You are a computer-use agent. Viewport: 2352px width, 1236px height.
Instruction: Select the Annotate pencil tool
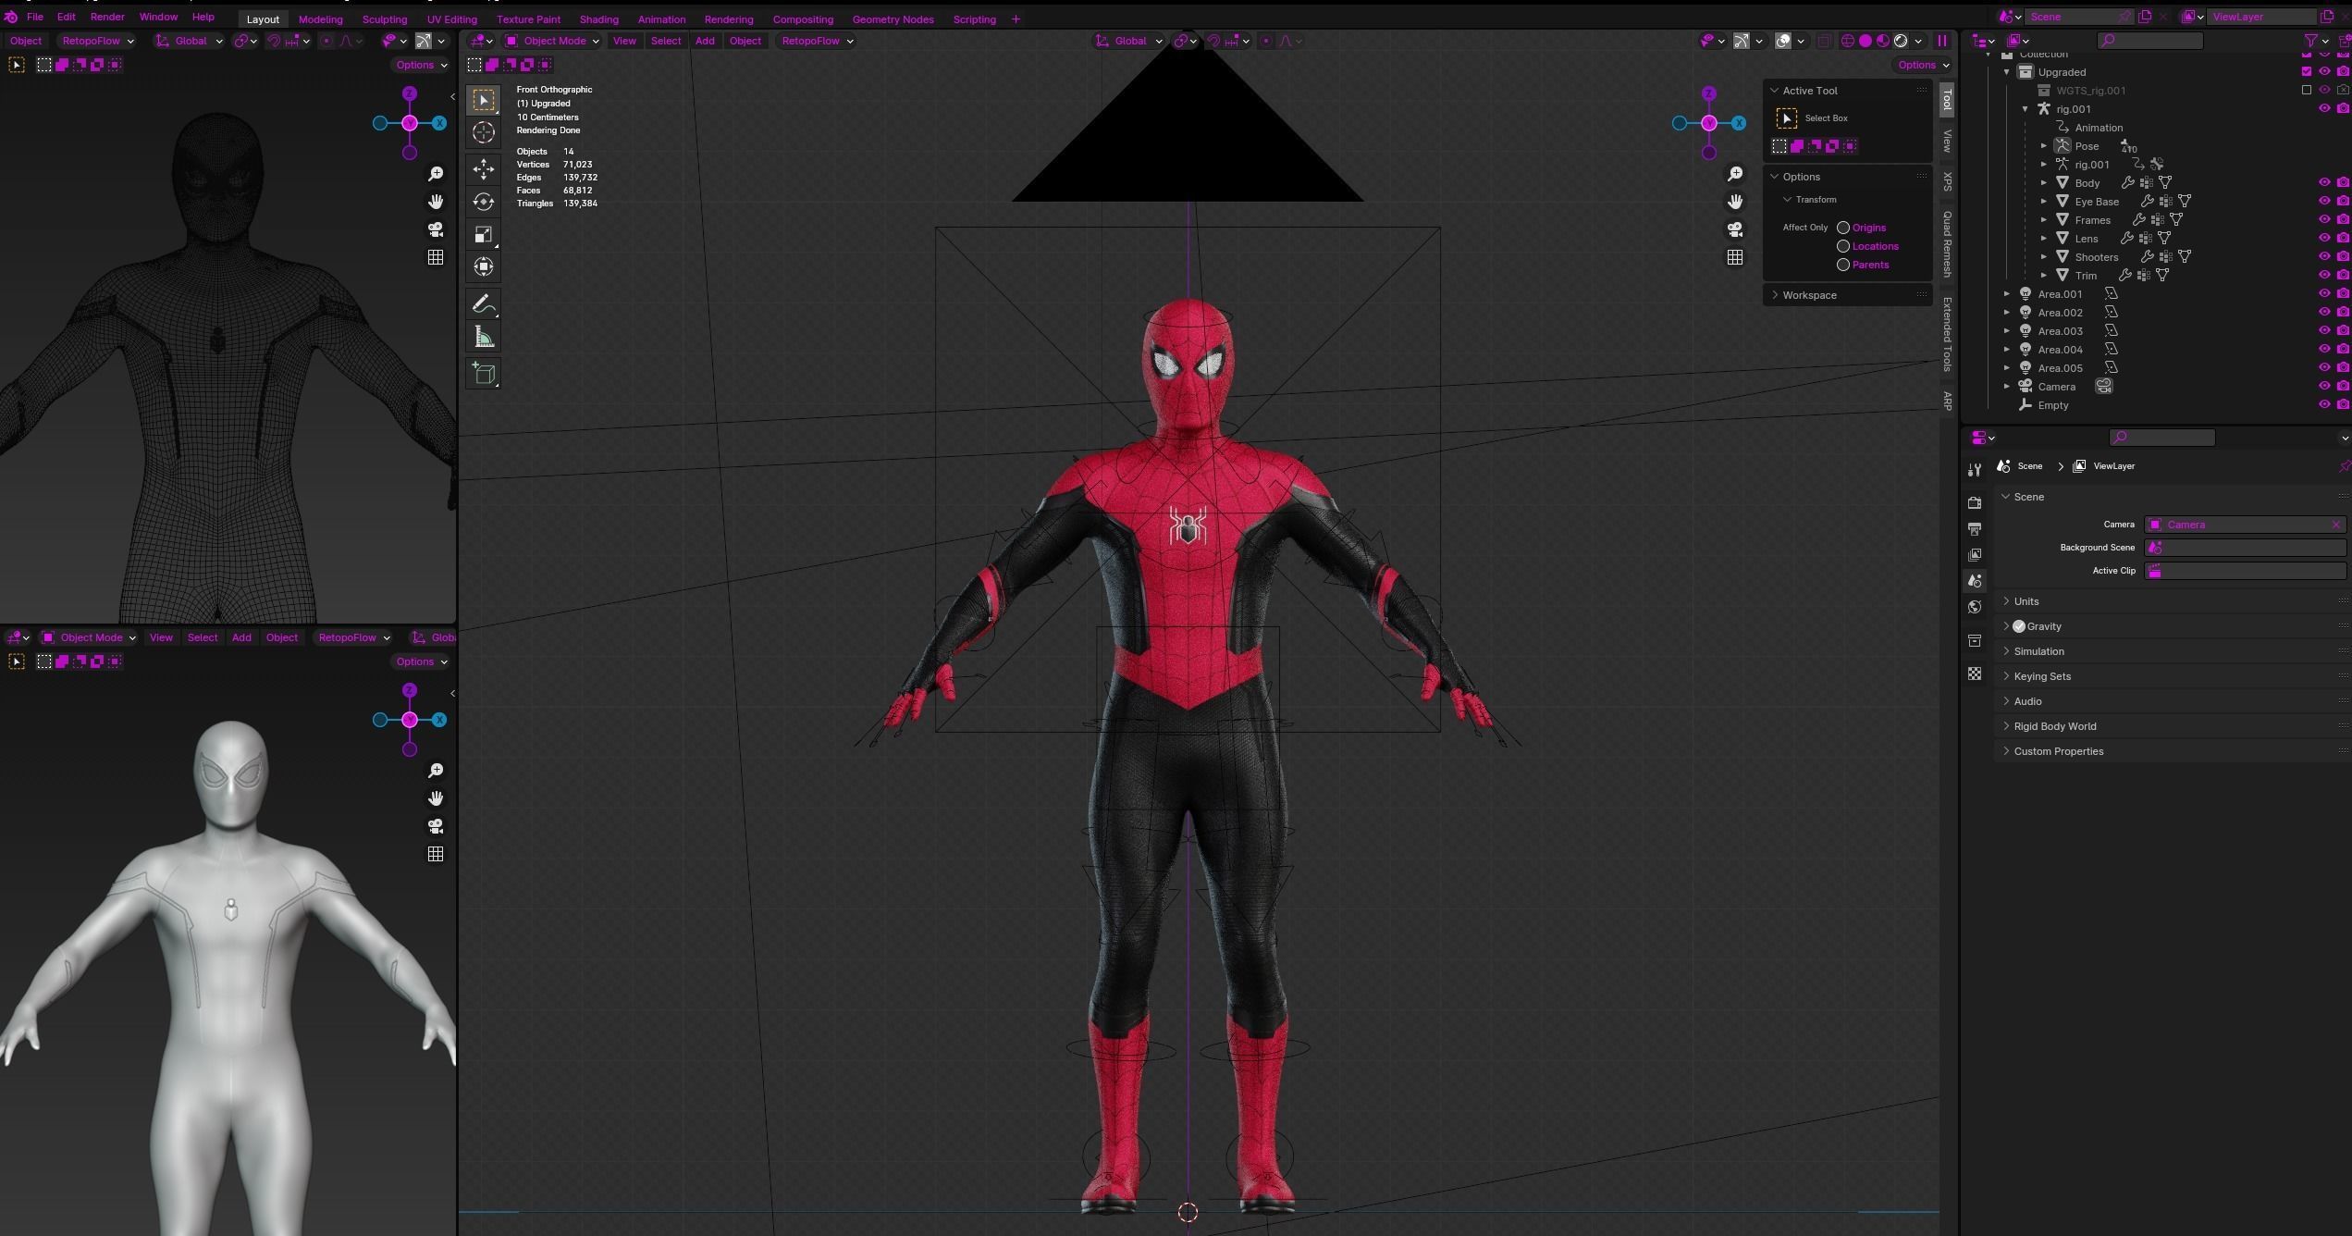click(483, 304)
